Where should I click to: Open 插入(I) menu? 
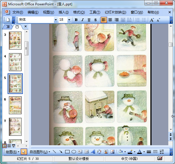(x=64, y=12)
